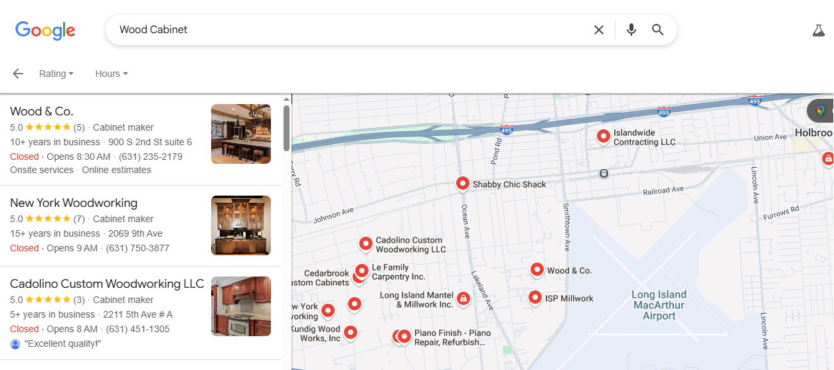View the Cadolino Custom Woodworking photo

pos(241,306)
